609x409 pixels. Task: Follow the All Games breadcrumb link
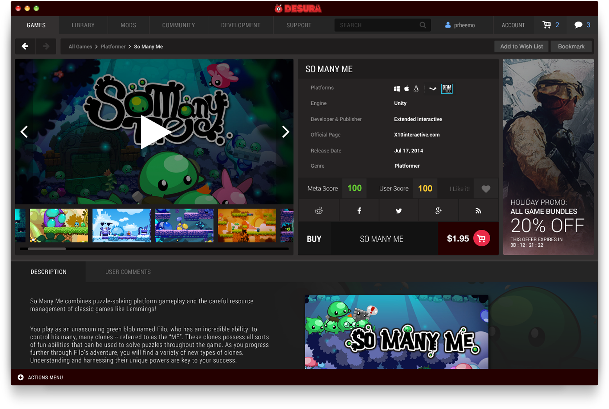[80, 46]
